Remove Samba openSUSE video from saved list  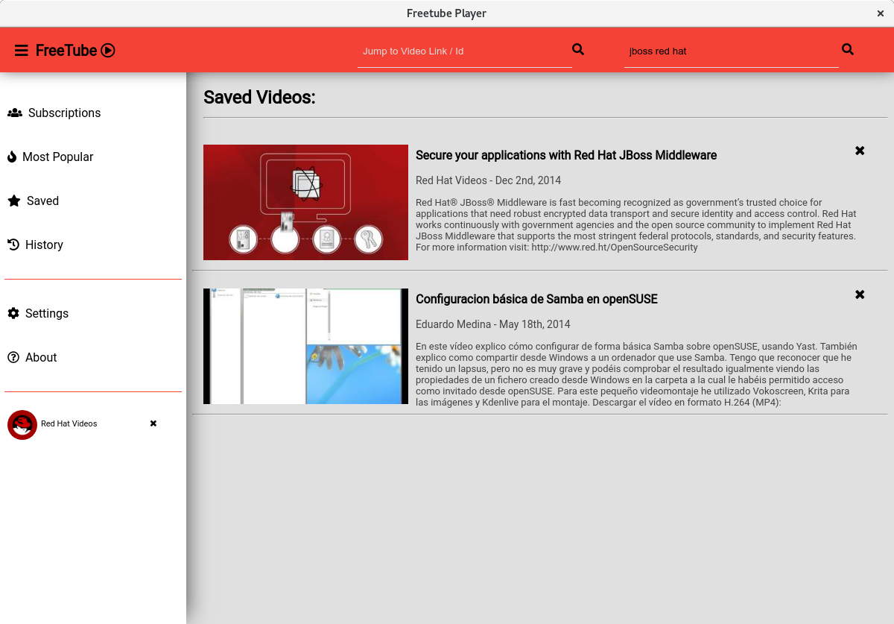pyautogui.click(x=860, y=294)
